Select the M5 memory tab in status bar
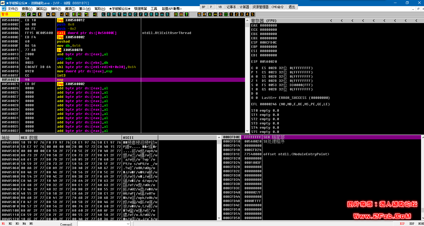424x226 pixels. 31,224
